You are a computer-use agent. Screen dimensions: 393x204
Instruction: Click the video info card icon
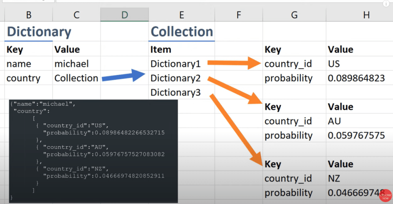point(386,3)
